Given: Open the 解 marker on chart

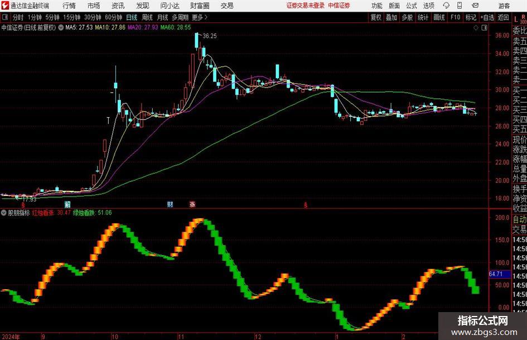Looking at the screenshot, I should pos(67,204).
